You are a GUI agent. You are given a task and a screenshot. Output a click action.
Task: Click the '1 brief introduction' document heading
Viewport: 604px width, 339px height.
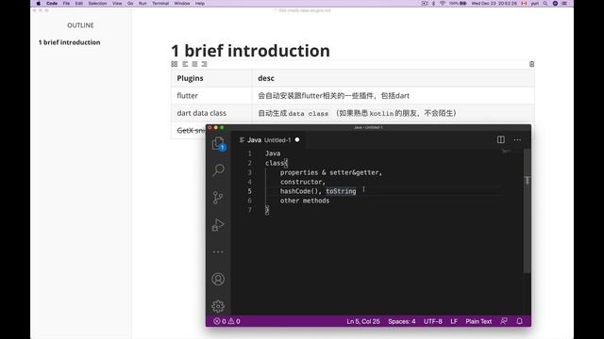coord(250,51)
